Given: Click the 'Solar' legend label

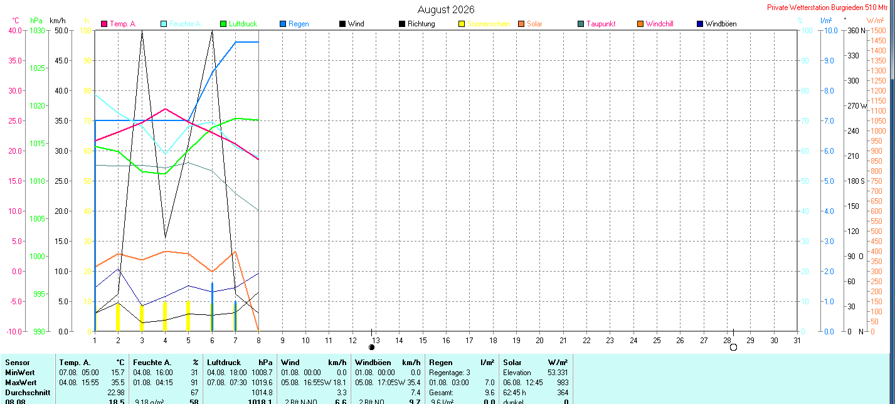Looking at the screenshot, I should click(534, 24).
